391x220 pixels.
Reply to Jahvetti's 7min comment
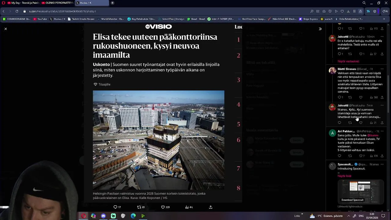coord(339,123)
